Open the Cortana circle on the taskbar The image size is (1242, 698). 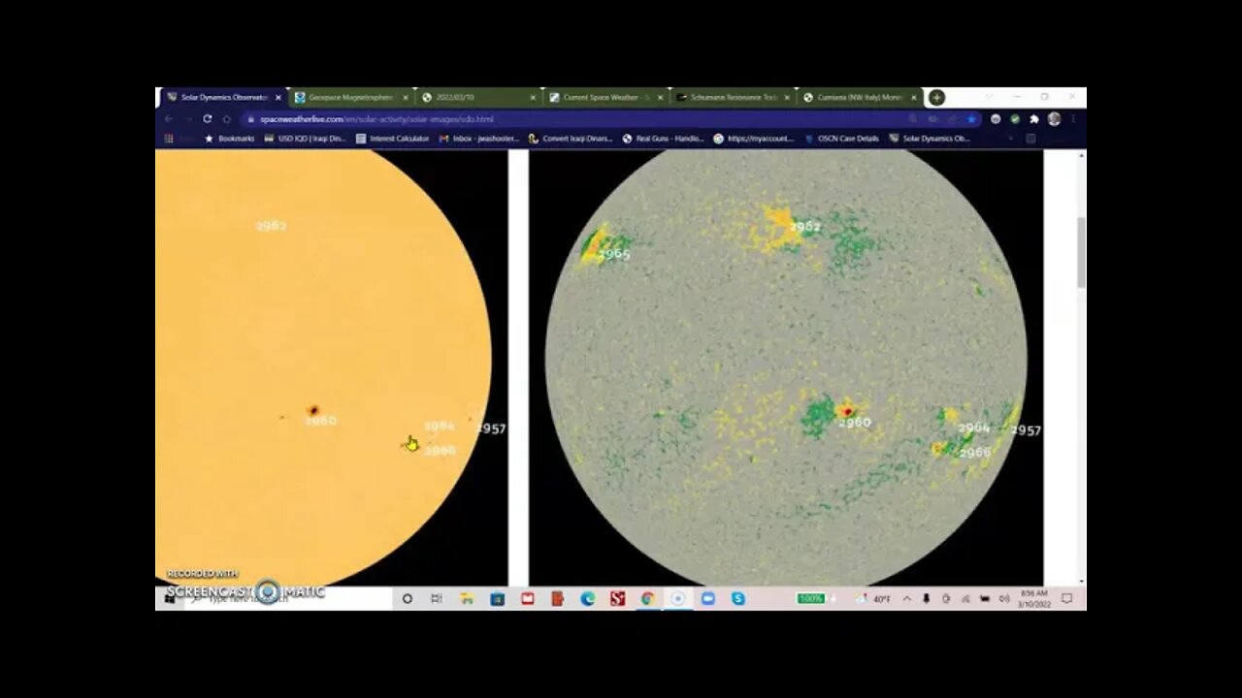[x=408, y=599]
